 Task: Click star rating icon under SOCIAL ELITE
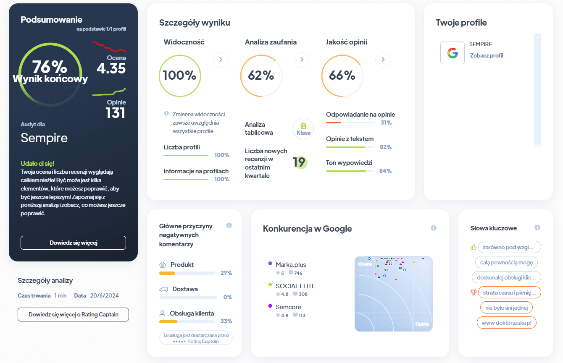(278, 294)
